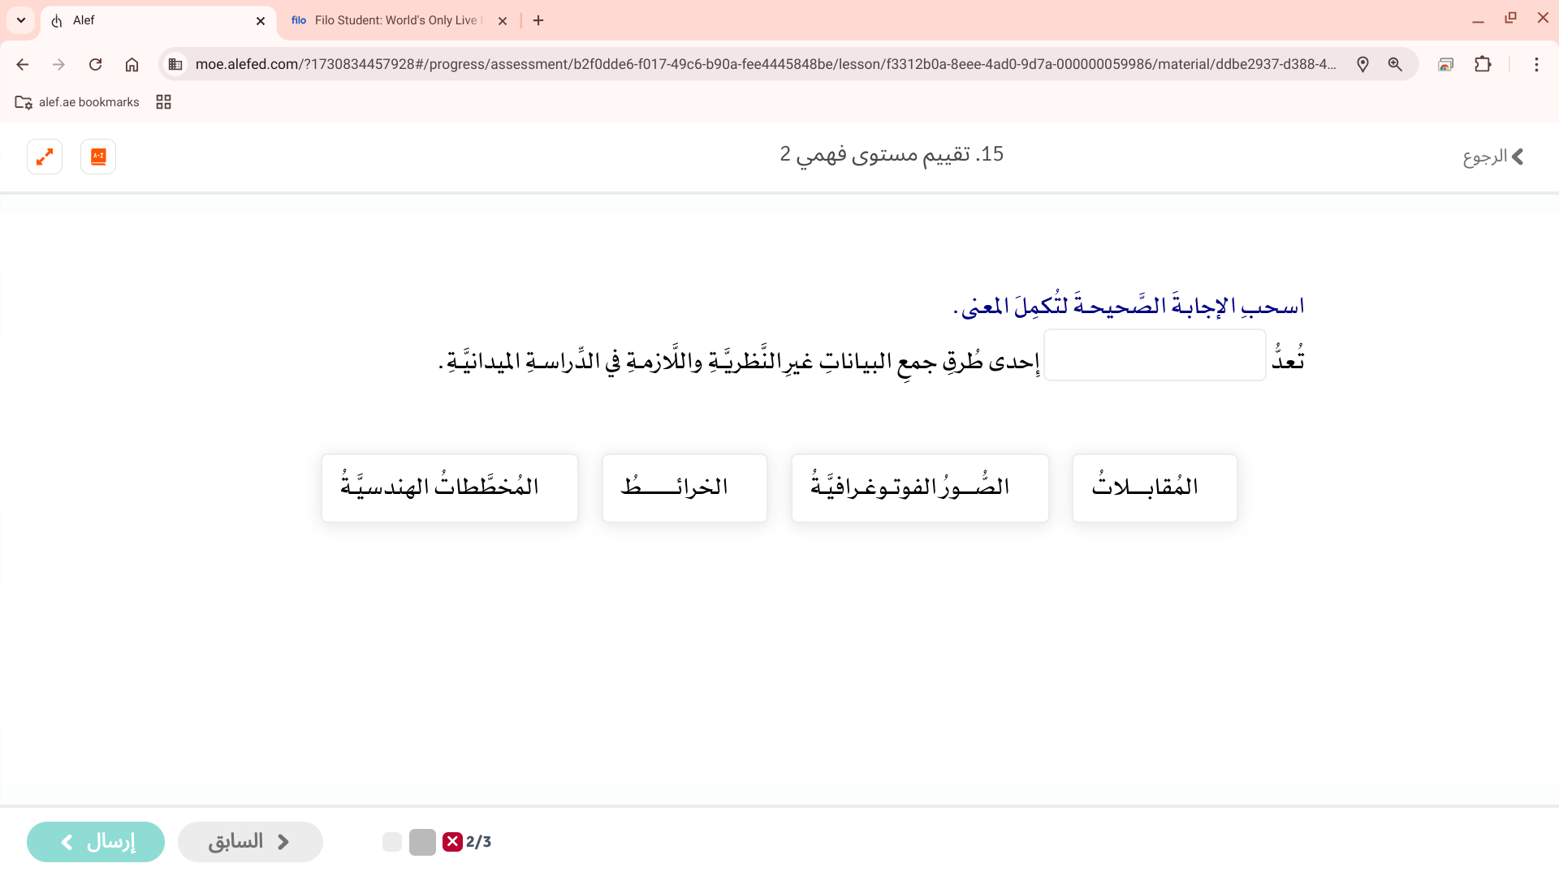This screenshot has width=1559, height=876.
Task: Click the apps grid icon in bookmarks bar
Action: (163, 102)
